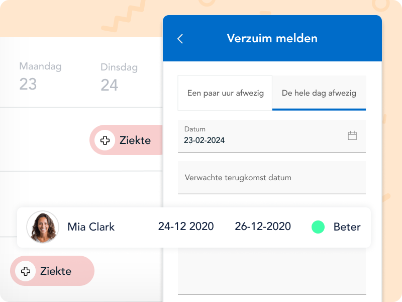Image resolution: width=402 pixels, height=302 pixels.
Task: Click the Mia Clark name
Action: tap(91, 227)
